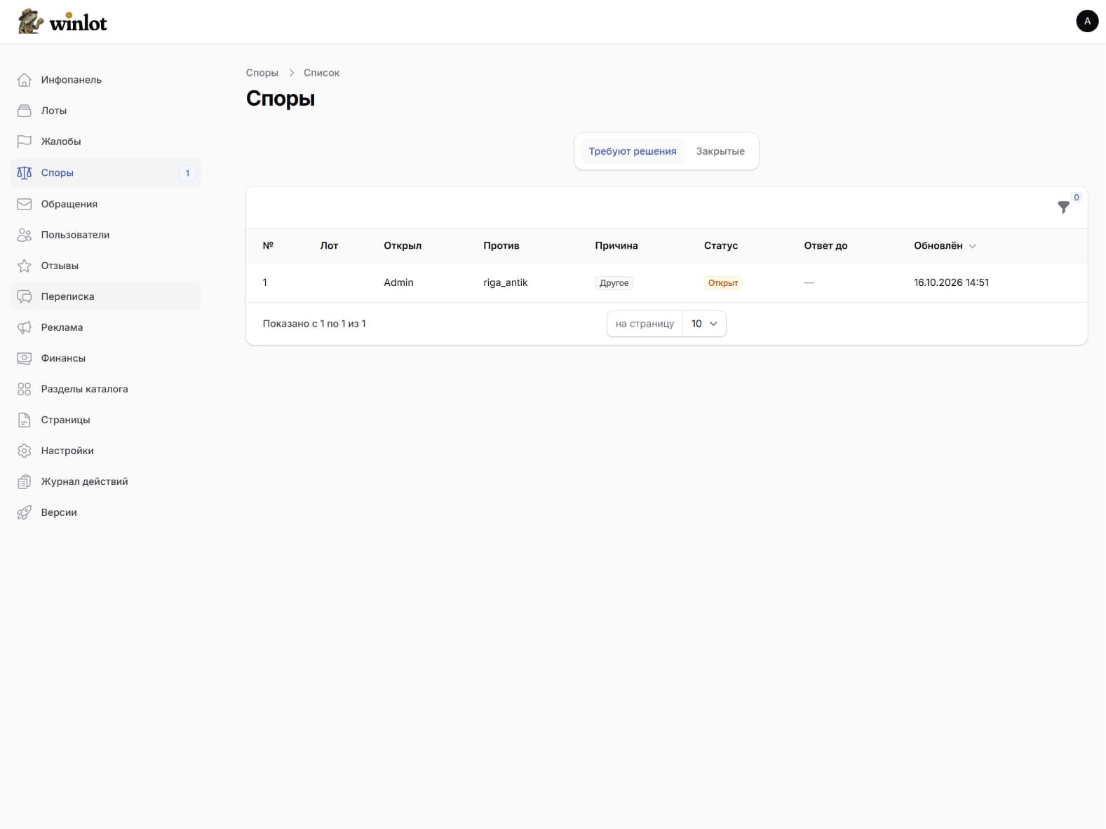Click the Ответ до column header
Viewport: 1106px width, 829px height.
825,245
